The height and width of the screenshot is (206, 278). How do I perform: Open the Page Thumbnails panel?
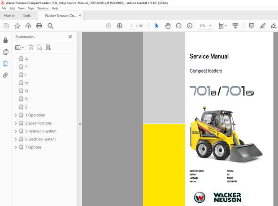(x=5, y=52)
